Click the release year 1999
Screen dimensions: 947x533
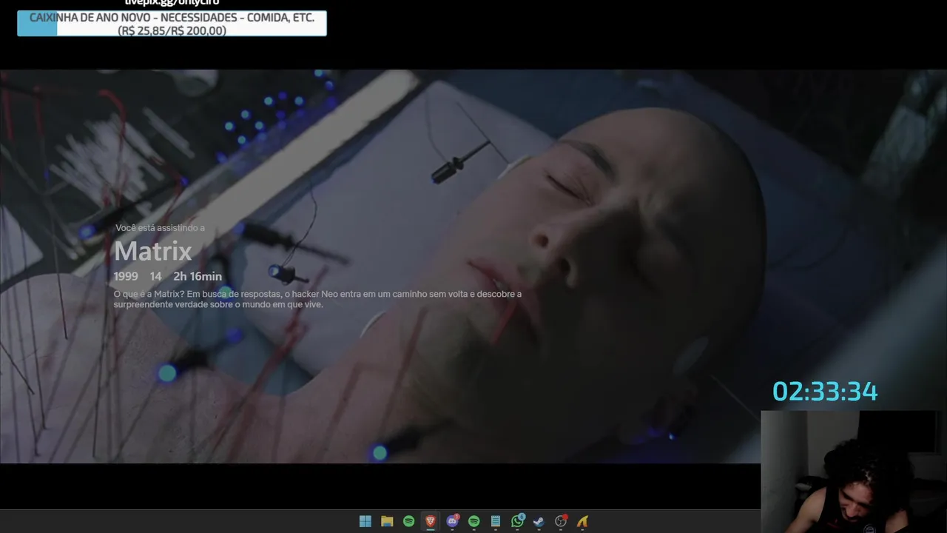[126, 276]
